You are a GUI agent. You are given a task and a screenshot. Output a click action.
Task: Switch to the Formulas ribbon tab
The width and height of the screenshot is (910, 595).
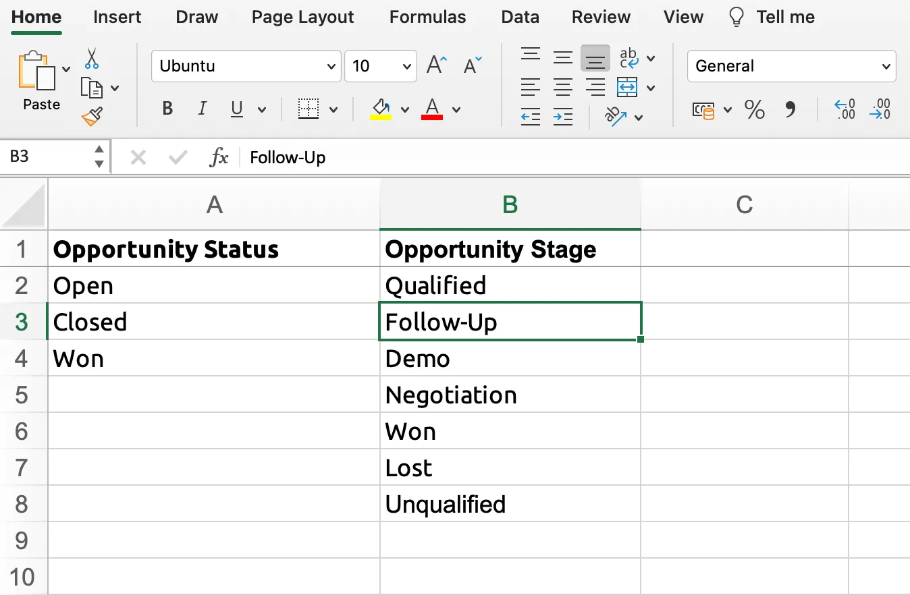click(427, 17)
